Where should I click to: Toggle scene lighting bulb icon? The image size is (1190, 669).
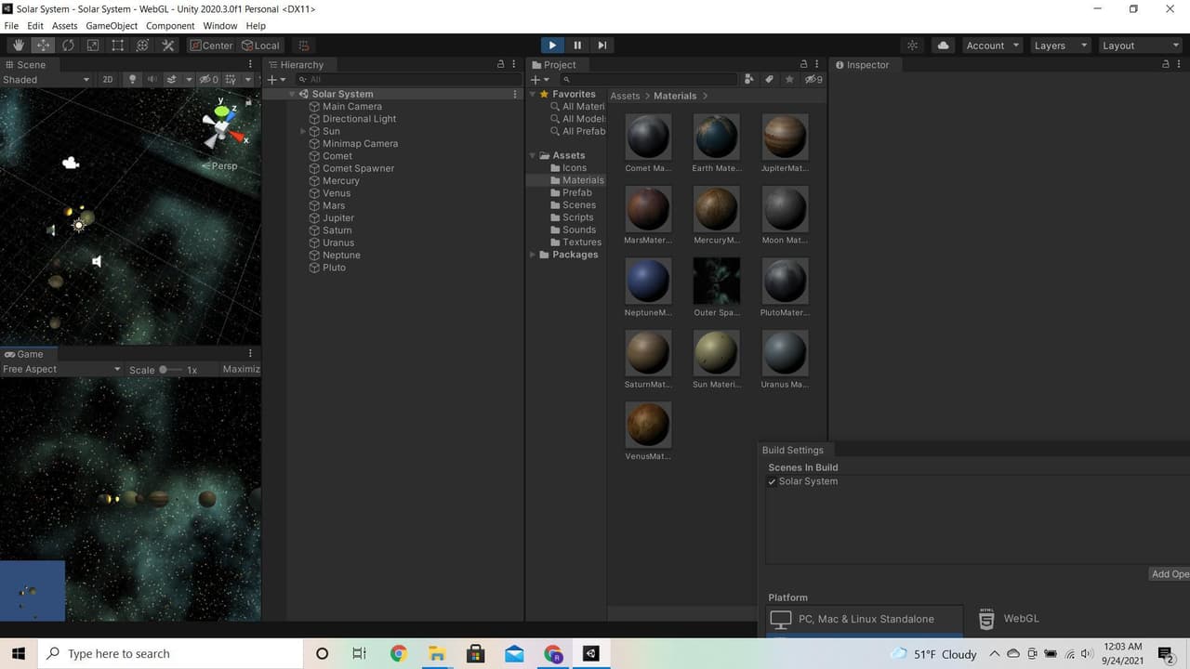[132, 80]
